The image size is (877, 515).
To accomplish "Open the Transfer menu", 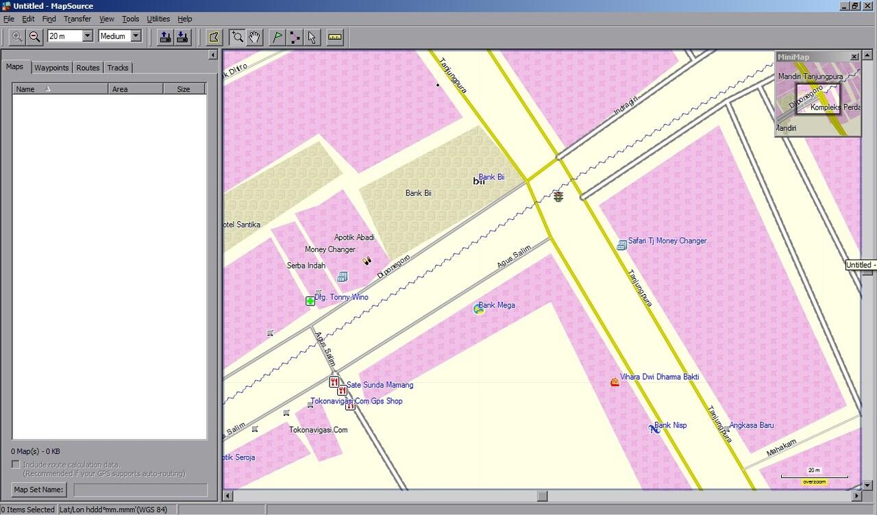I will [x=77, y=19].
